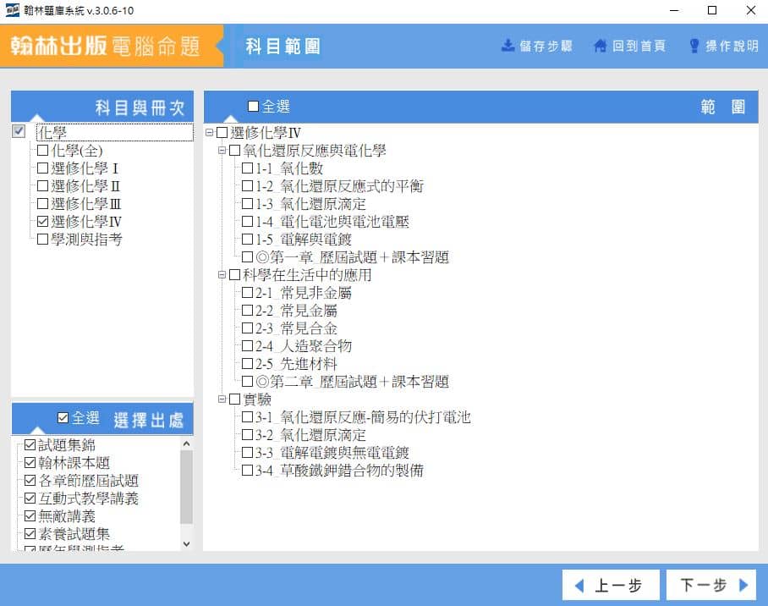Go back with the 上一步 button
Viewport: 768px width, 606px height.
click(611, 585)
